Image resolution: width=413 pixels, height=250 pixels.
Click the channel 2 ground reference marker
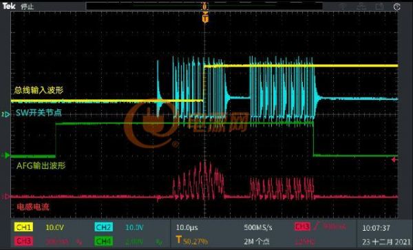(6, 114)
